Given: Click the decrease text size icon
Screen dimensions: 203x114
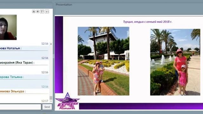Looking at the screenshot, I should point(47,11).
